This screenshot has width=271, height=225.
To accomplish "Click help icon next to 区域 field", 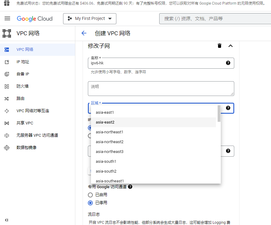I will (x=228, y=108).
